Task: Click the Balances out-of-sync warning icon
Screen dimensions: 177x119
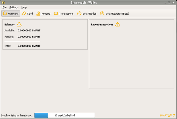Action: [19, 25]
